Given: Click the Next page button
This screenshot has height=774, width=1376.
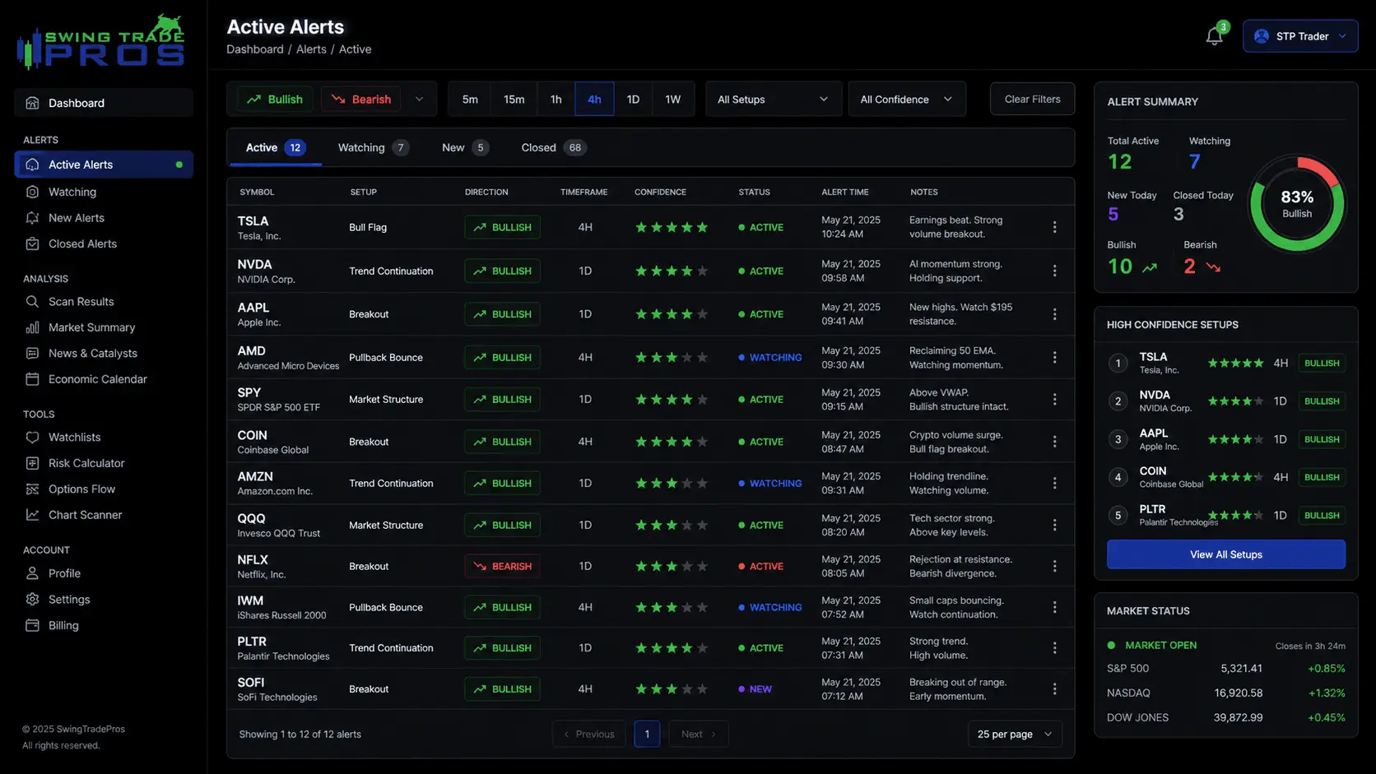Looking at the screenshot, I should pos(699,734).
